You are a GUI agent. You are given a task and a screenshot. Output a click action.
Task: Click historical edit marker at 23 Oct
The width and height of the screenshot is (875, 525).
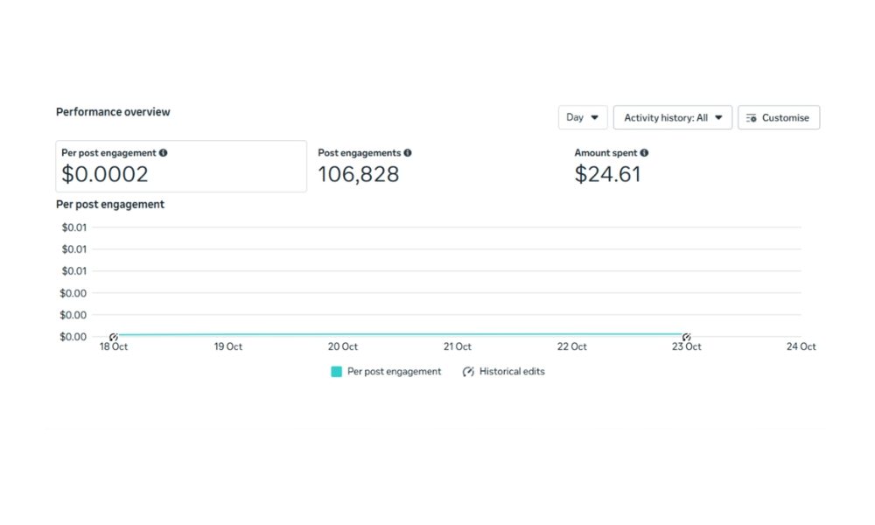pos(687,337)
